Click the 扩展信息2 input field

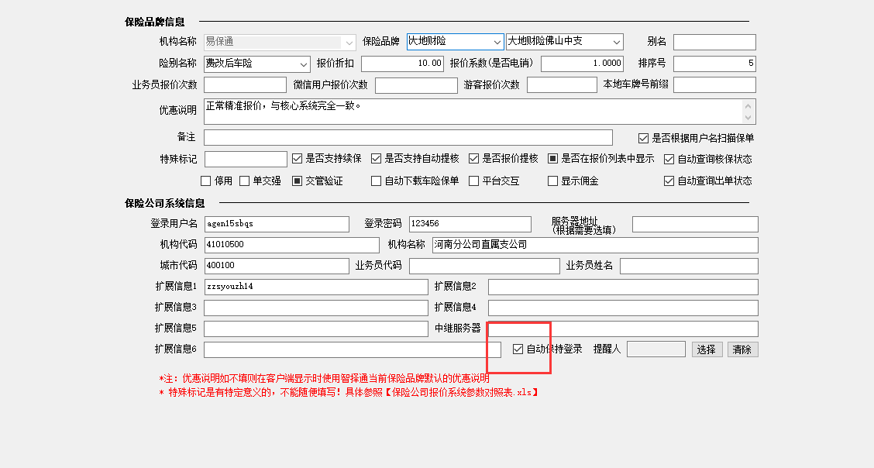point(623,287)
